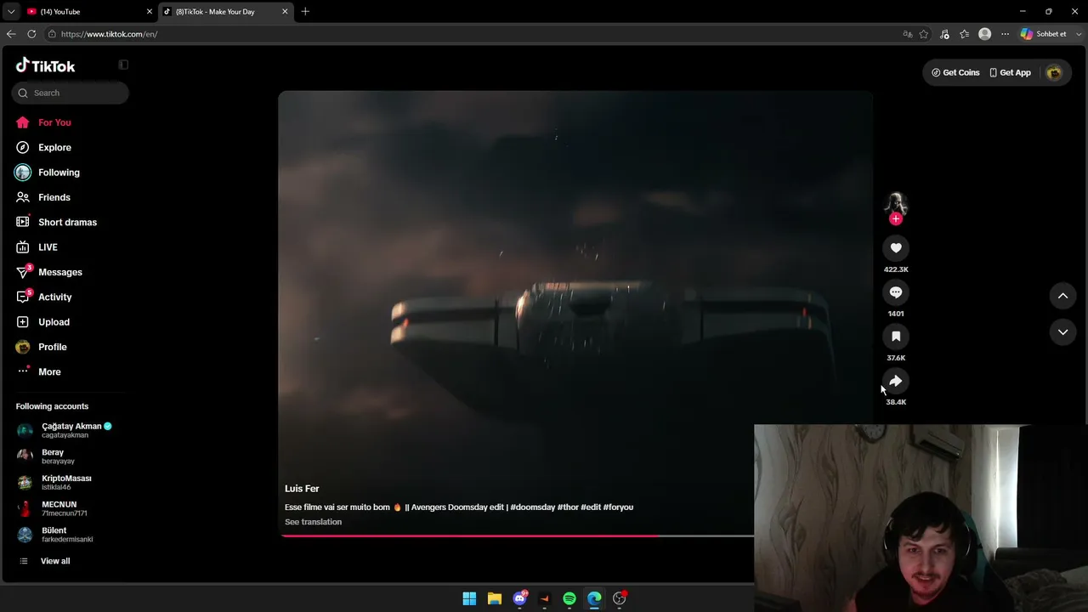Reload the TikTok page
Screen dimensions: 1088x612
[31, 34]
